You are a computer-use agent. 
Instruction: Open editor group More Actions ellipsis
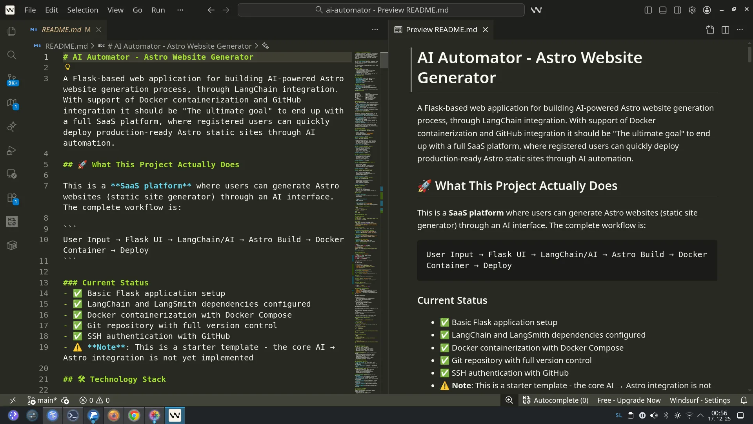(375, 30)
